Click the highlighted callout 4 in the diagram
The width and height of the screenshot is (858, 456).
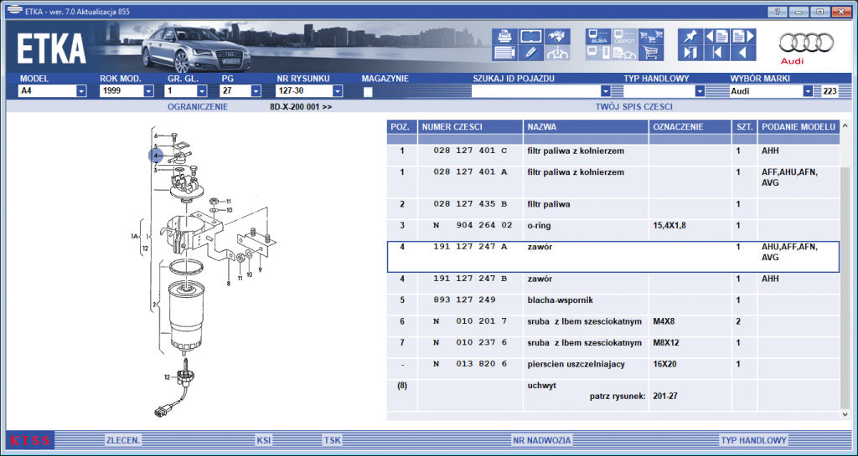[156, 156]
